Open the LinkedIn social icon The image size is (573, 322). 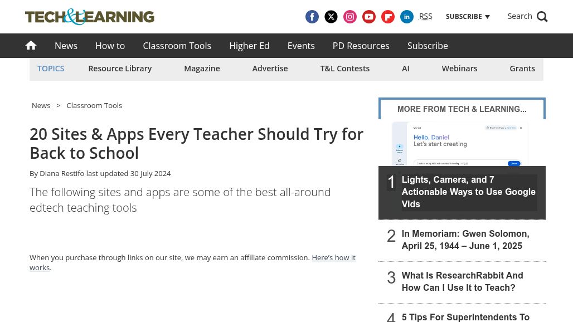click(407, 17)
